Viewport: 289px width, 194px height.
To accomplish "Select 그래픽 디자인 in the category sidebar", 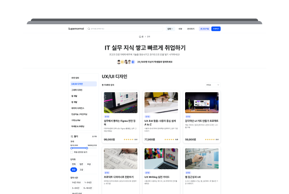I will tap(83, 90).
